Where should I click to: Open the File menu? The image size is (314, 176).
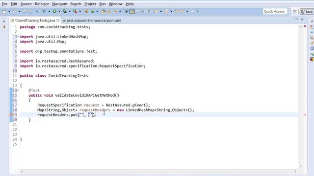[4, 4]
